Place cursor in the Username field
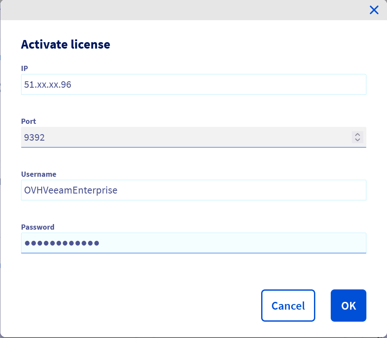Viewport: 387px width, 338px height. (172, 190)
